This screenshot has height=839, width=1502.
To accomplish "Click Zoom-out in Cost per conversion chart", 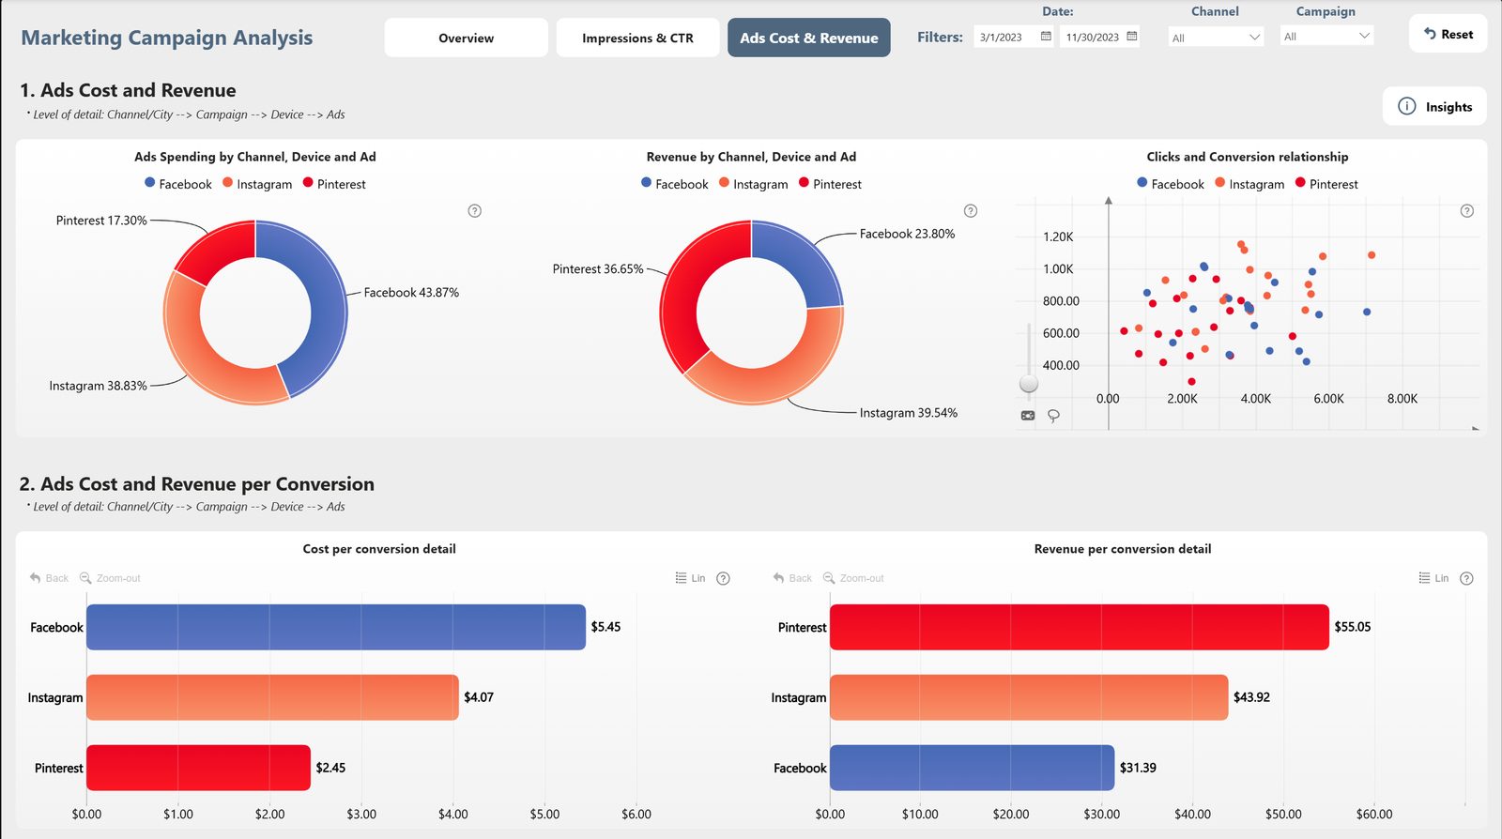I will 110,578.
